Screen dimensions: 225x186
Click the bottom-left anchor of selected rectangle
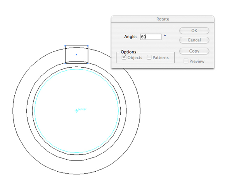tap(65, 63)
